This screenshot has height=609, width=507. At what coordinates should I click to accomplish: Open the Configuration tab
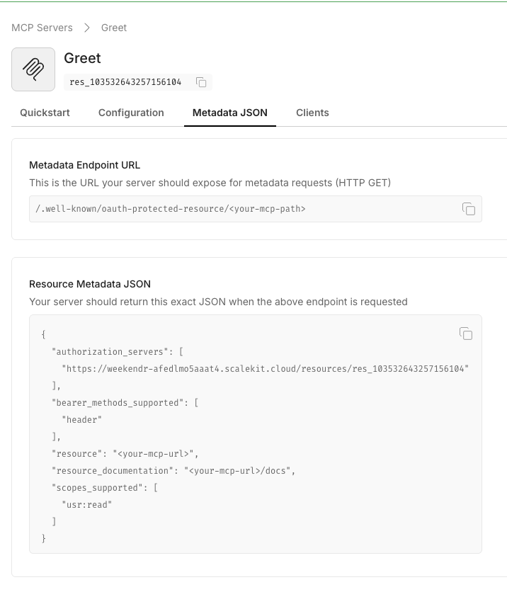coord(131,113)
